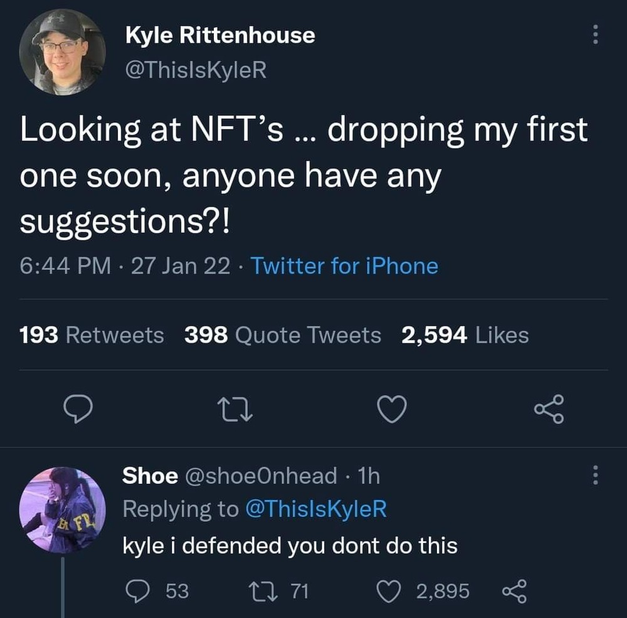Screen dimensions: 627x618
Task: Open Shoe's profile avatar
Action: point(63,509)
